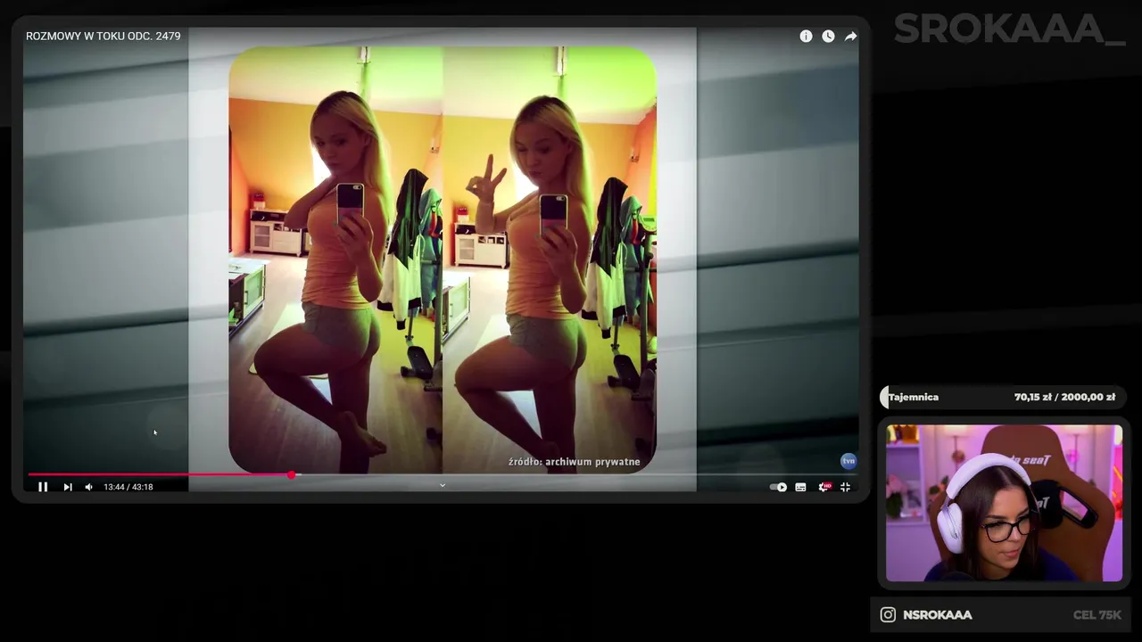The image size is (1142, 642).
Task: Click the TVN channel watermark logo
Action: tap(848, 461)
